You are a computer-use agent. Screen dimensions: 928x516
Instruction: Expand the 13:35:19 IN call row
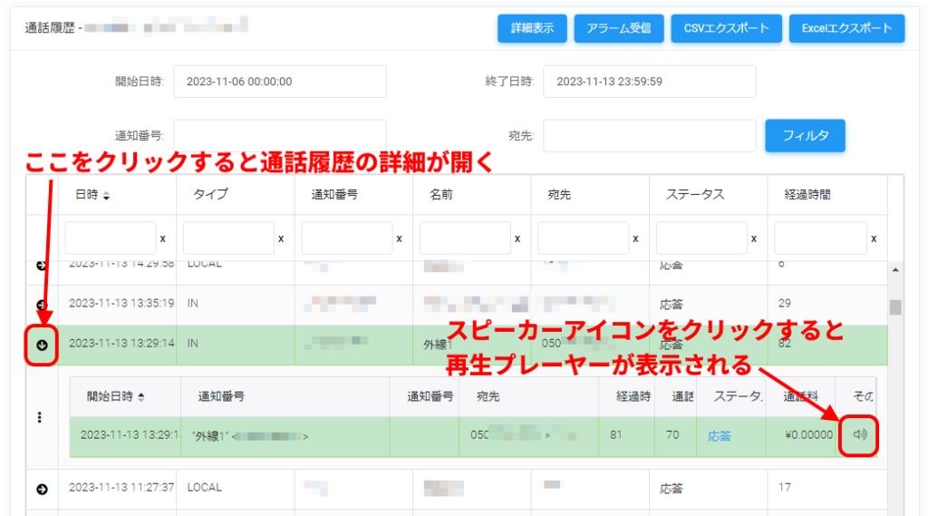coord(42,305)
